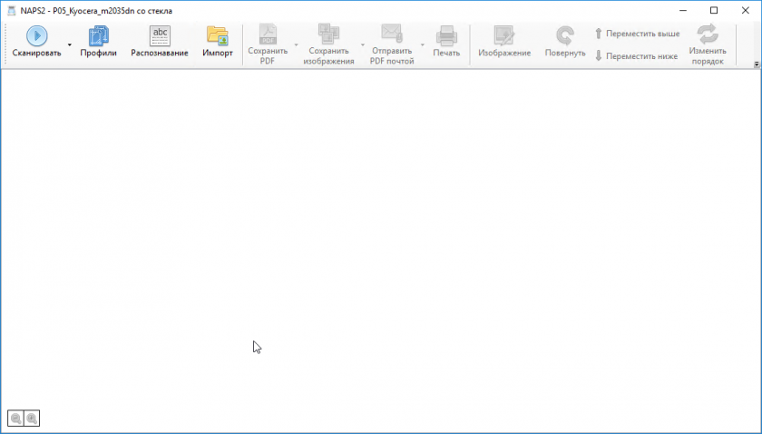Start scanning with the Сканировать button
Image resolution: width=762 pixels, height=434 pixels.
click(x=36, y=43)
